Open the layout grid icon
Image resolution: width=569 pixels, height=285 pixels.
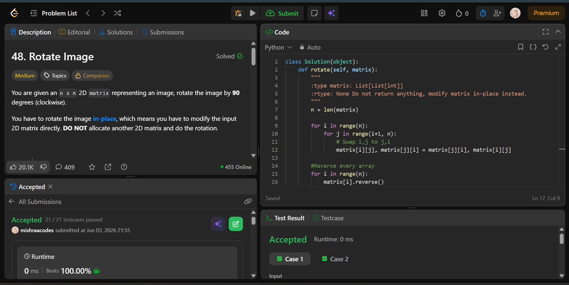click(424, 13)
